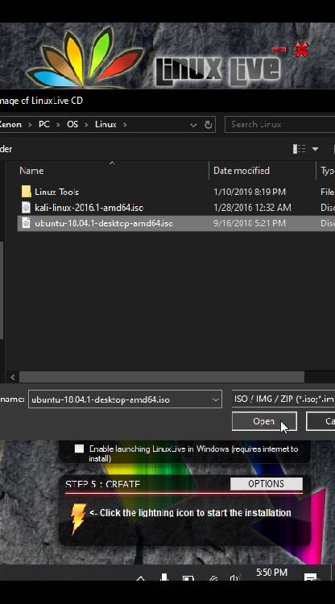This screenshot has width=335, height=604.
Task: Enable launching LinuxLive in Windows checkbox
Action: (80, 449)
